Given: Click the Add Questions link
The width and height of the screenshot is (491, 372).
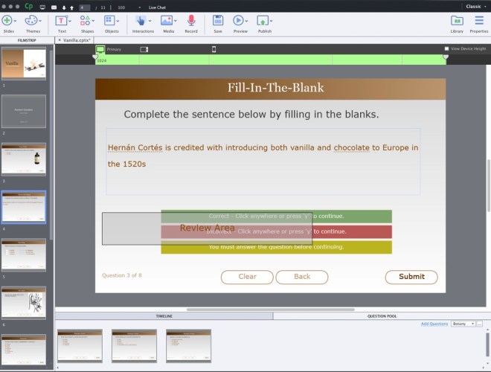Looking at the screenshot, I should tap(434, 324).
